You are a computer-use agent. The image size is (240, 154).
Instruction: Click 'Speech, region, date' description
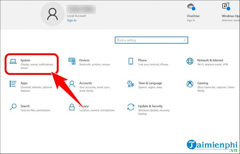(150, 87)
